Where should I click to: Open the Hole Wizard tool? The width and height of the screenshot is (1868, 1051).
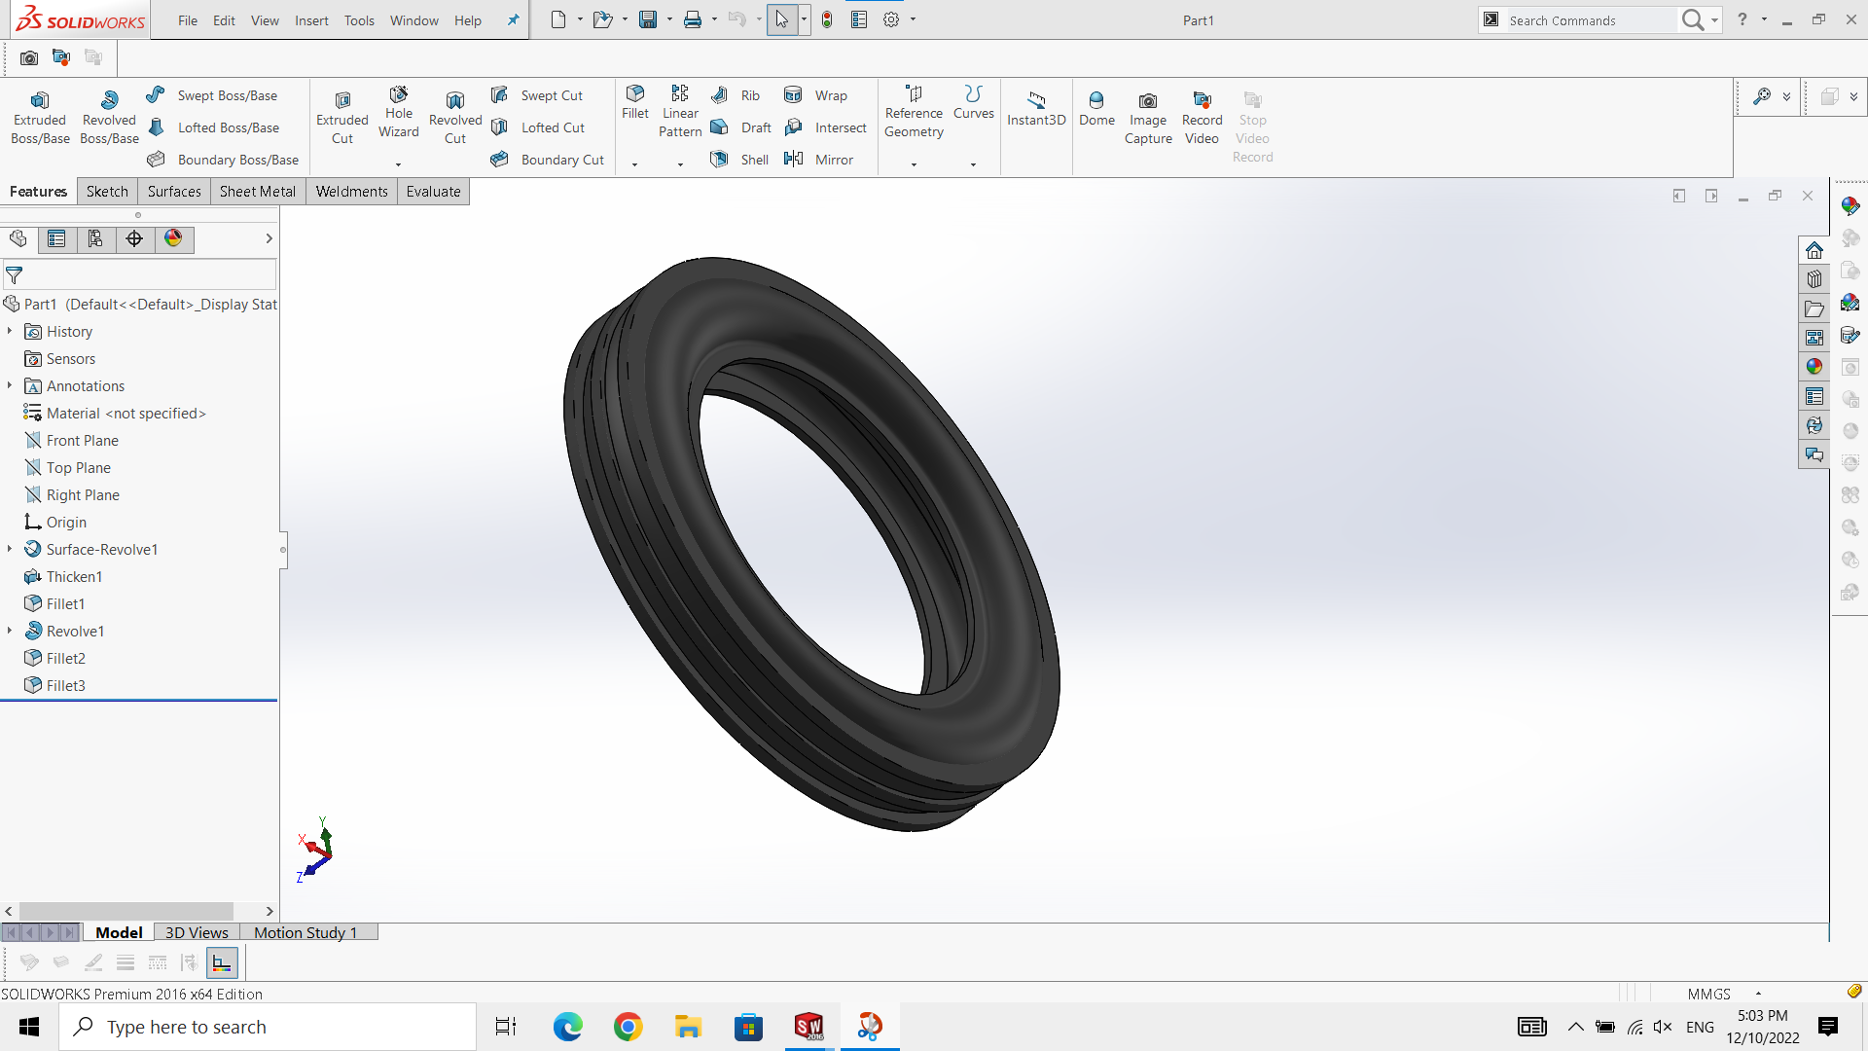pos(399,113)
